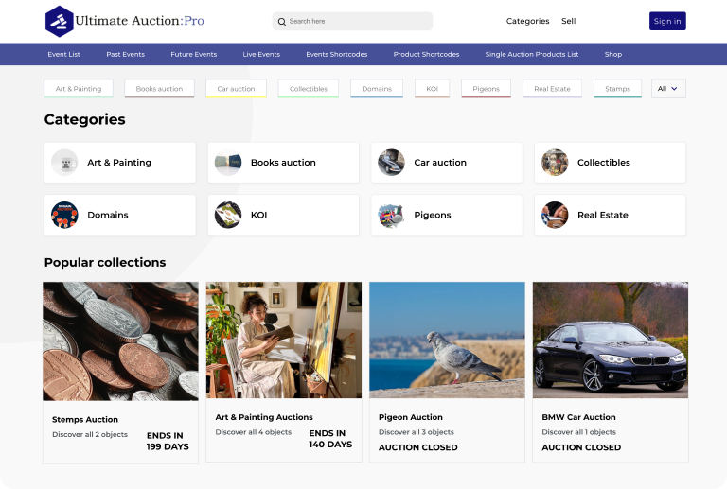Expand the All filter dropdown
The image size is (727, 489).
[667, 89]
